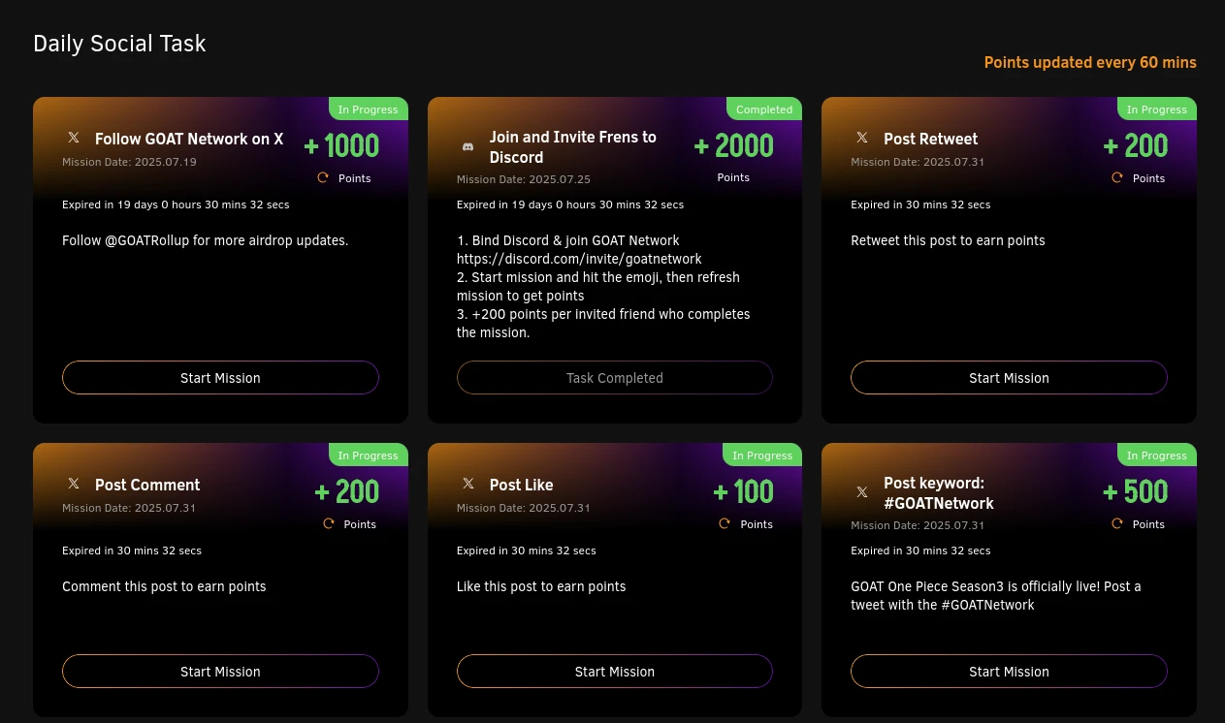The height and width of the screenshot is (723, 1225).
Task: Click the Task Completed button on Discord card
Action: 615,378
